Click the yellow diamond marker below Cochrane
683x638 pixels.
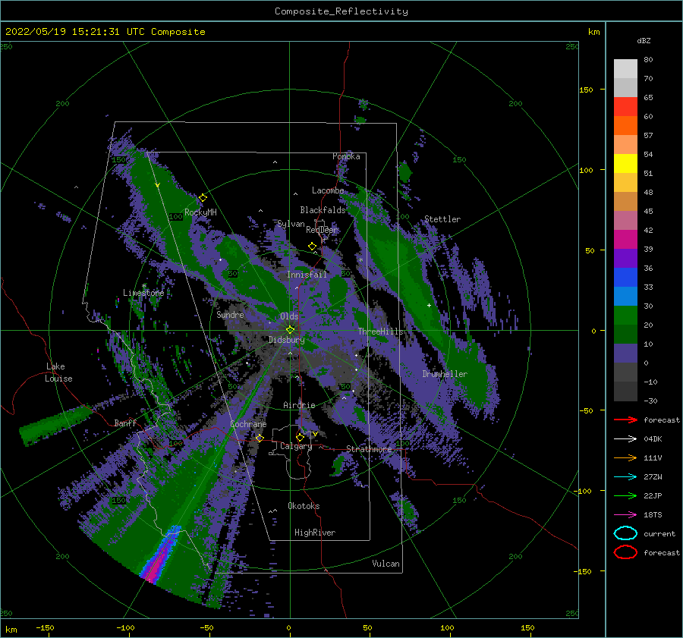click(x=260, y=438)
